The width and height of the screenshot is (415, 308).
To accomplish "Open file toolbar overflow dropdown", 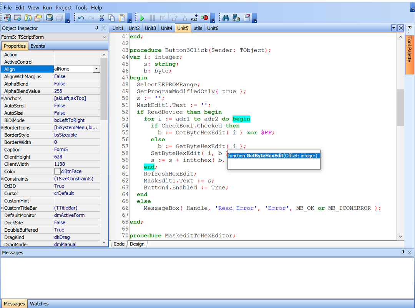I will [68, 18].
